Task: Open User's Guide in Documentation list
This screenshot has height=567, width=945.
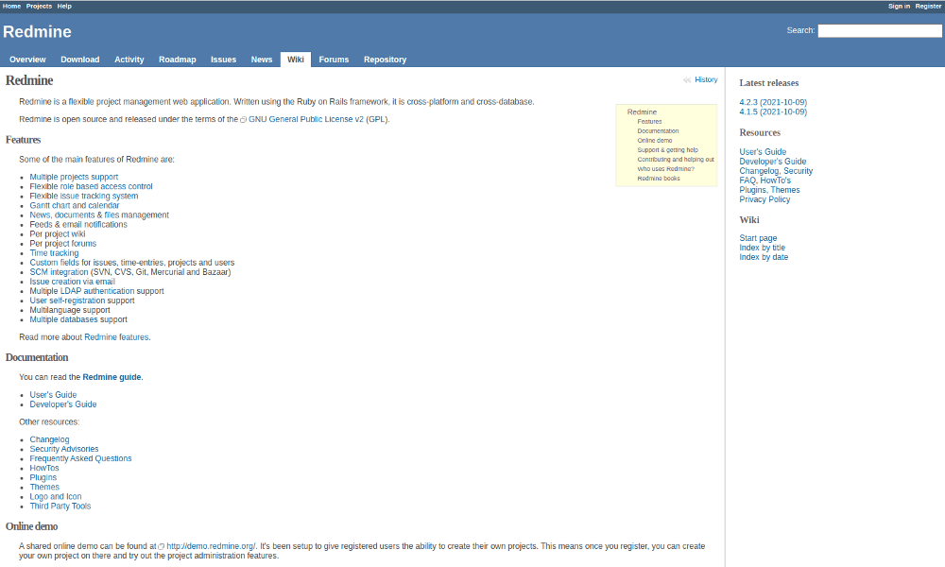Action: 53,395
